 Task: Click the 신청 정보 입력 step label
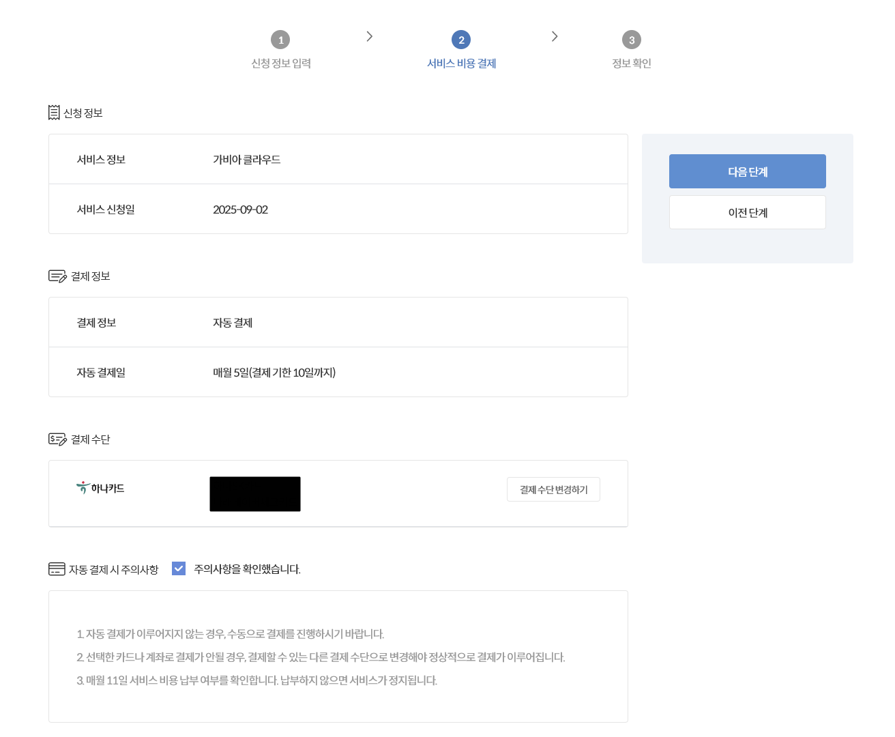pyautogui.click(x=281, y=63)
